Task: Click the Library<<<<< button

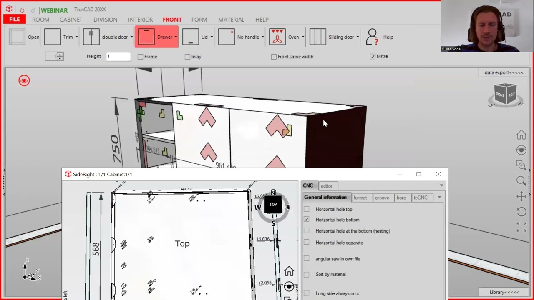Action: [x=504, y=292]
